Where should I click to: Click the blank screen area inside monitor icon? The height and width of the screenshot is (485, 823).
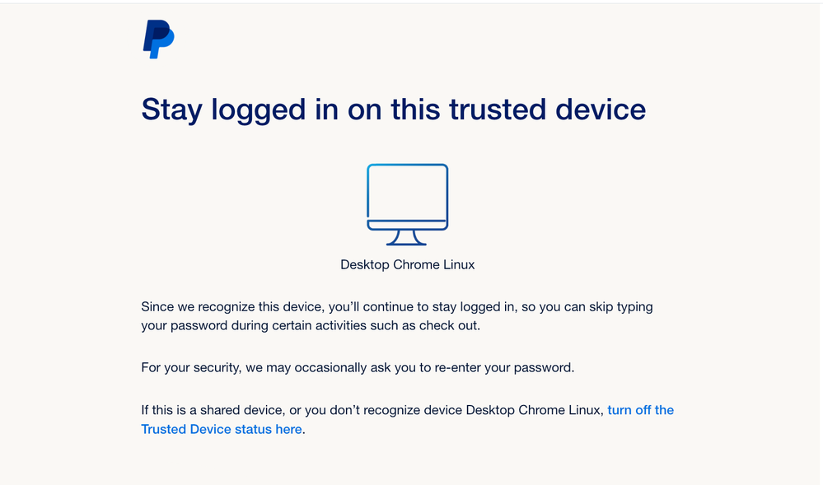pyautogui.click(x=407, y=193)
